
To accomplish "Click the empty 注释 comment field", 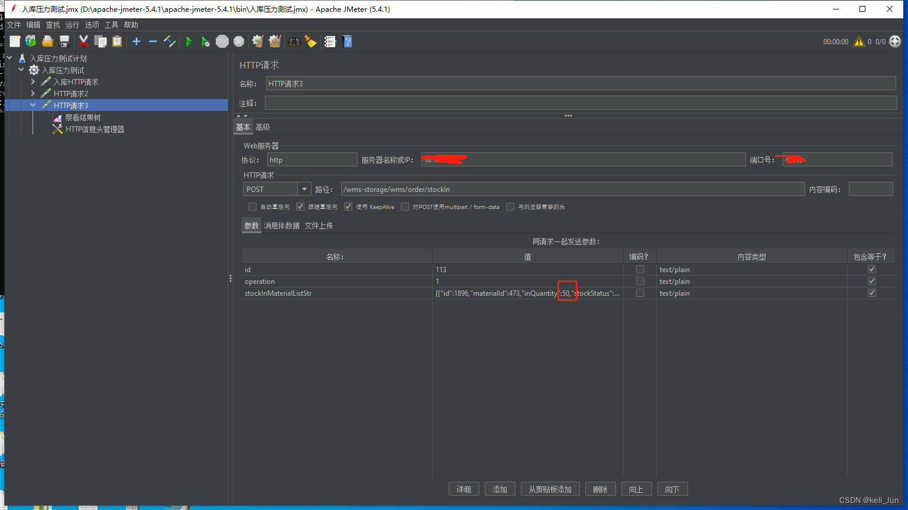I will point(581,103).
